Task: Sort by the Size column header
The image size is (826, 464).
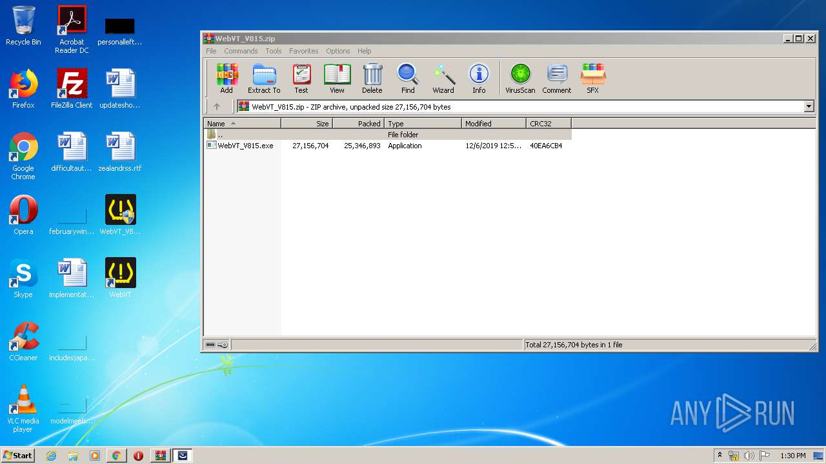Action: (307, 124)
